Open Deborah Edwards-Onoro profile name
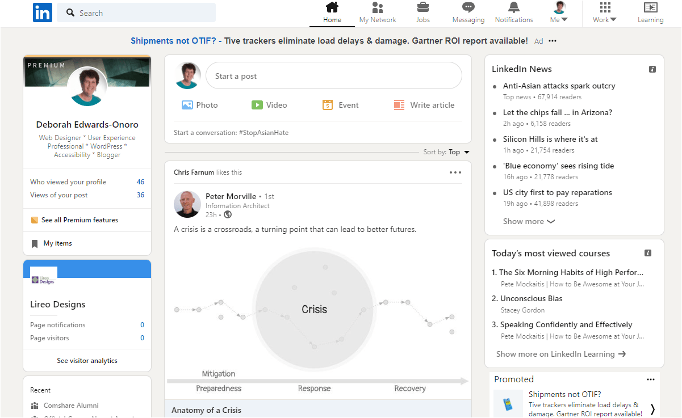Viewport: 682px width, 418px height. (87, 125)
